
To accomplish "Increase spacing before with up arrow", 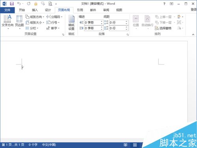I will pyautogui.click(x=126, y=21).
